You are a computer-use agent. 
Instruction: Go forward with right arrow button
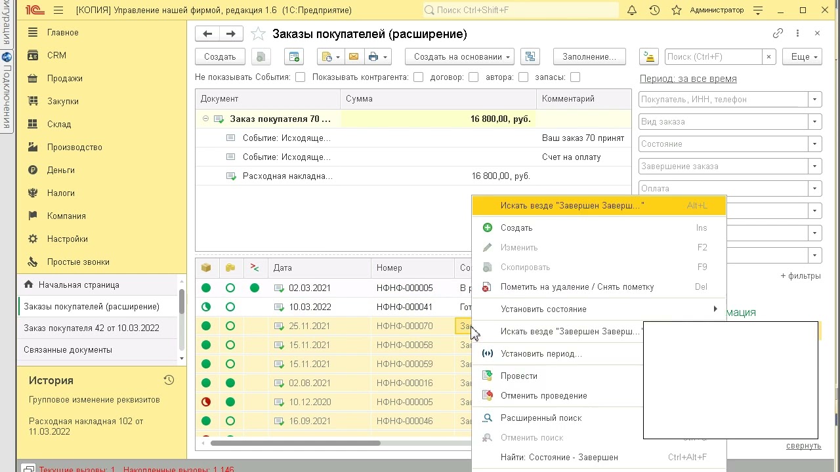point(231,34)
